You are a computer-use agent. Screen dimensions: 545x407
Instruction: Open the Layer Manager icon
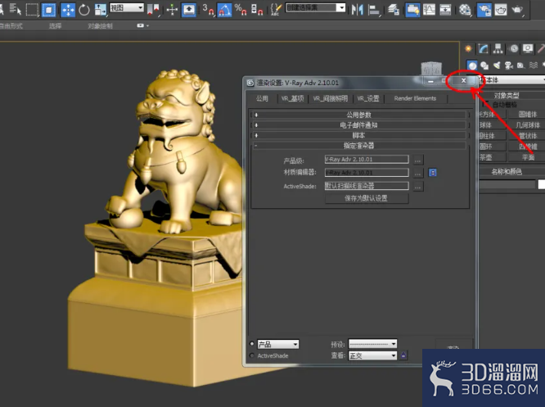[x=393, y=10]
